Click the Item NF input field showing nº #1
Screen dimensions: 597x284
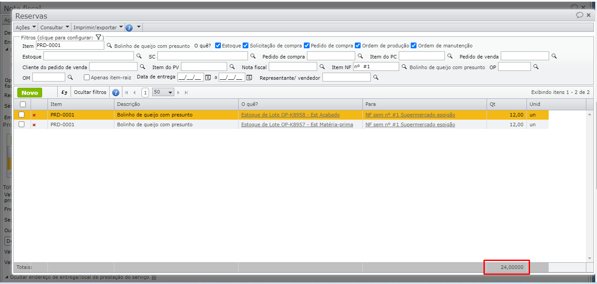click(x=376, y=66)
